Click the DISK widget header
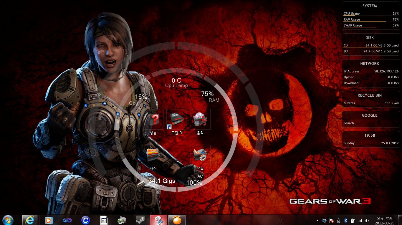The image size is (402, 225). pyautogui.click(x=370, y=38)
